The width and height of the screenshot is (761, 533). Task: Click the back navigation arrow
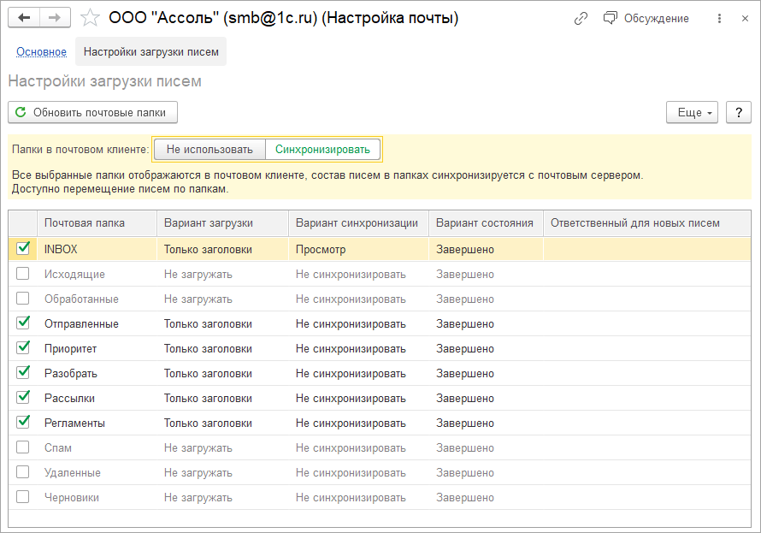tap(24, 18)
